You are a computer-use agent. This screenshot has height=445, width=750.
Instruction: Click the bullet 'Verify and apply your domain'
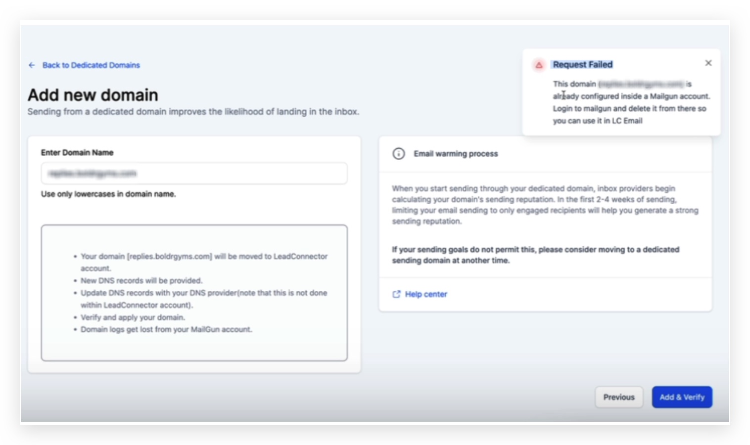(133, 317)
